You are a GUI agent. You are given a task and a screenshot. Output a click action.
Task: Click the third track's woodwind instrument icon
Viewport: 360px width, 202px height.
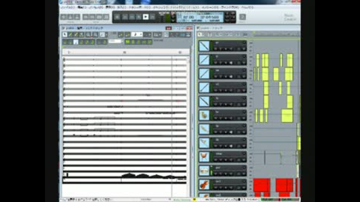[204, 74]
